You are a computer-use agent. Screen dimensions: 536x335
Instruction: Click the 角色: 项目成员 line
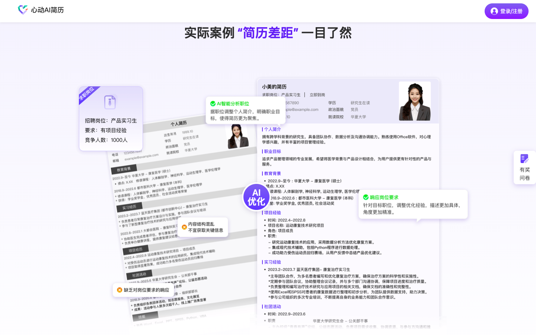tap(280, 230)
